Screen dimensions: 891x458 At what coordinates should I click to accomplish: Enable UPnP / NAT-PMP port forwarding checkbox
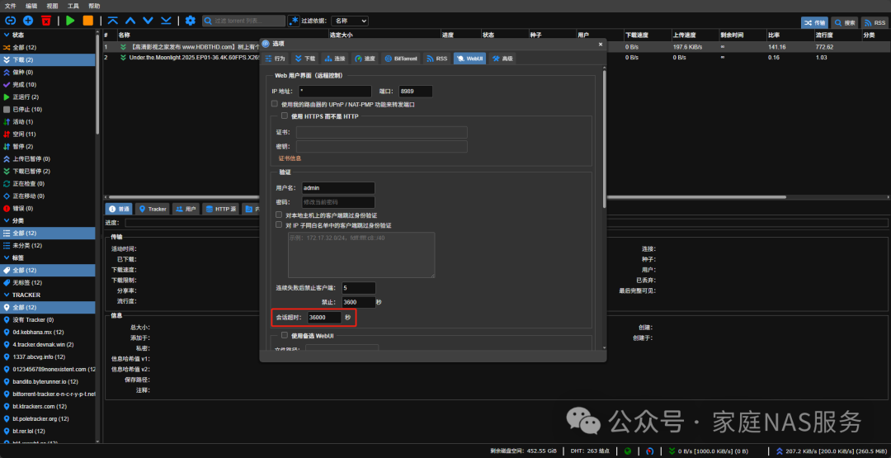coord(275,104)
